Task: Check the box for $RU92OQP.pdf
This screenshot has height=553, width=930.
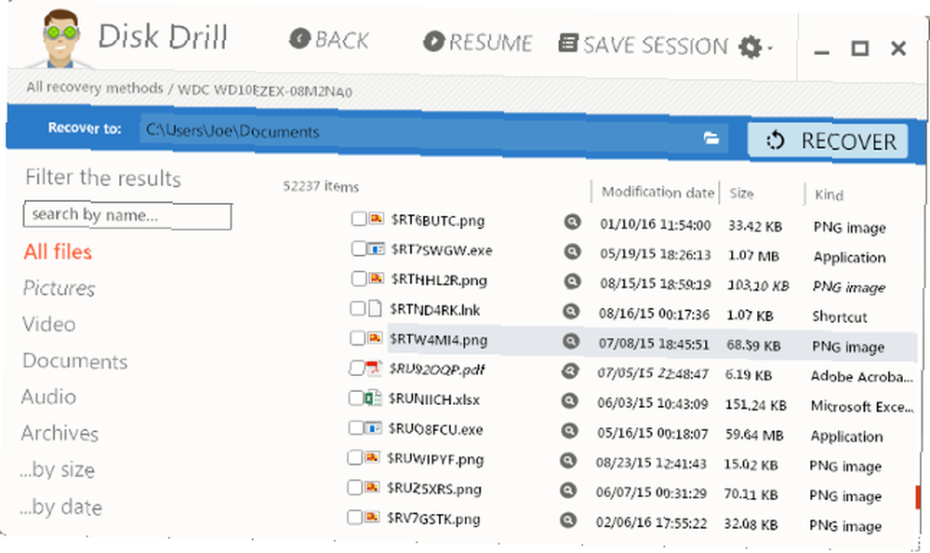Action: pyautogui.click(x=356, y=369)
